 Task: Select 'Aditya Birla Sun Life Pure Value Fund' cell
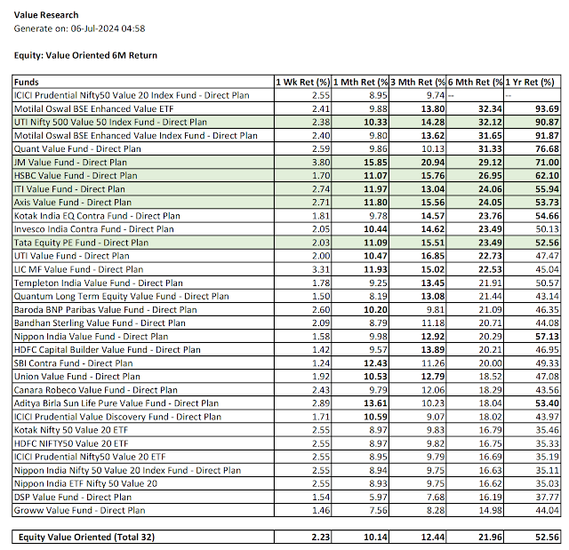coord(143,403)
